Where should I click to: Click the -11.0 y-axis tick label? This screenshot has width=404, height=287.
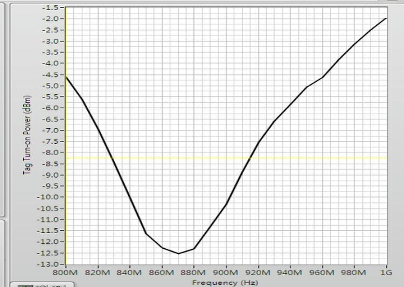48,220
